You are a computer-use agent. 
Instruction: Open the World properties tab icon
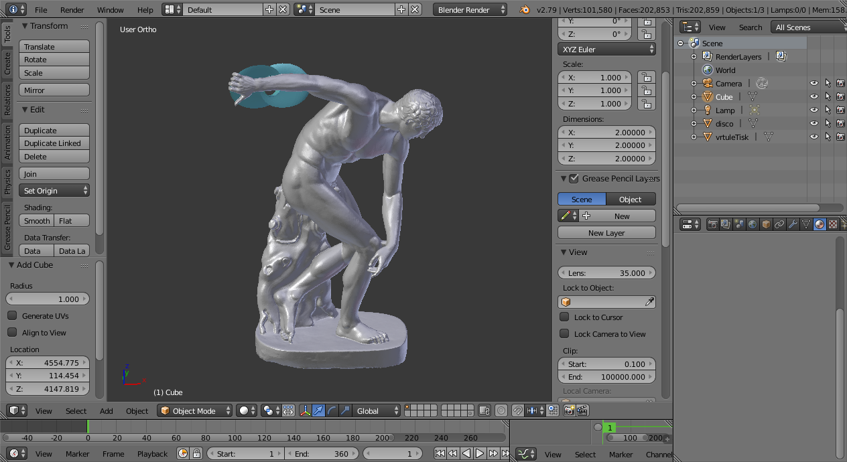(752, 224)
